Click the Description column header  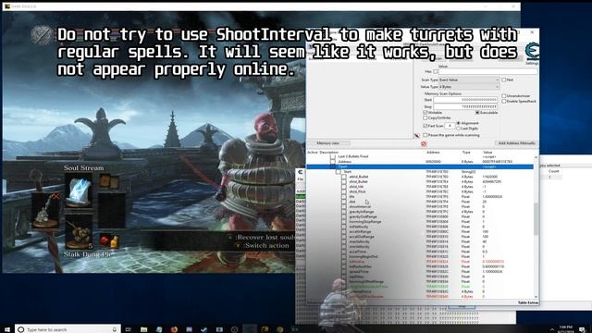(328, 152)
